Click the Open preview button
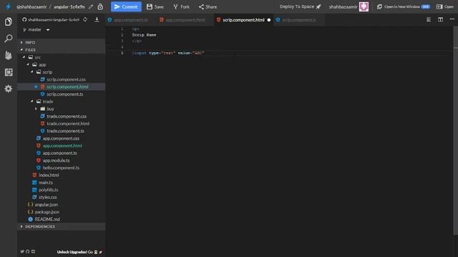The height and width of the screenshot is (257, 458). [x=445, y=6]
